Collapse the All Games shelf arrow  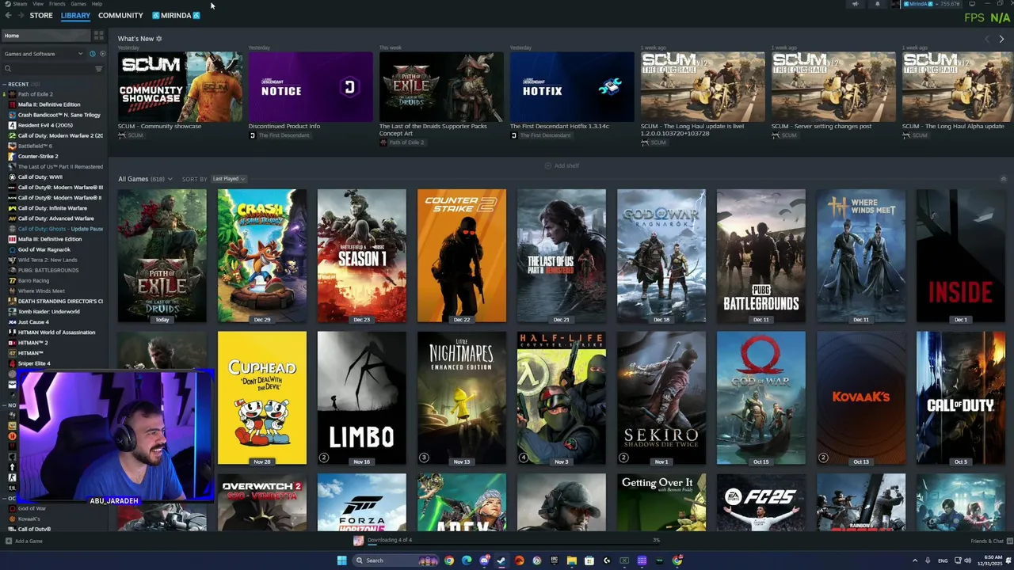pos(1003,179)
